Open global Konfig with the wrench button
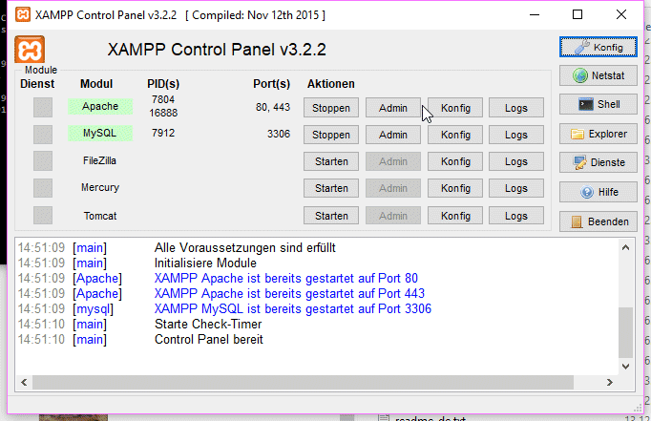 pyautogui.click(x=598, y=47)
